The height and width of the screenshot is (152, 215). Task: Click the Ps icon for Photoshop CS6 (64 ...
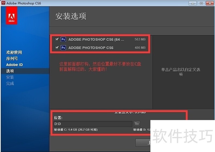[63, 39]
